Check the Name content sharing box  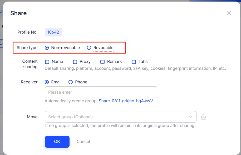[x=47, y=62]
